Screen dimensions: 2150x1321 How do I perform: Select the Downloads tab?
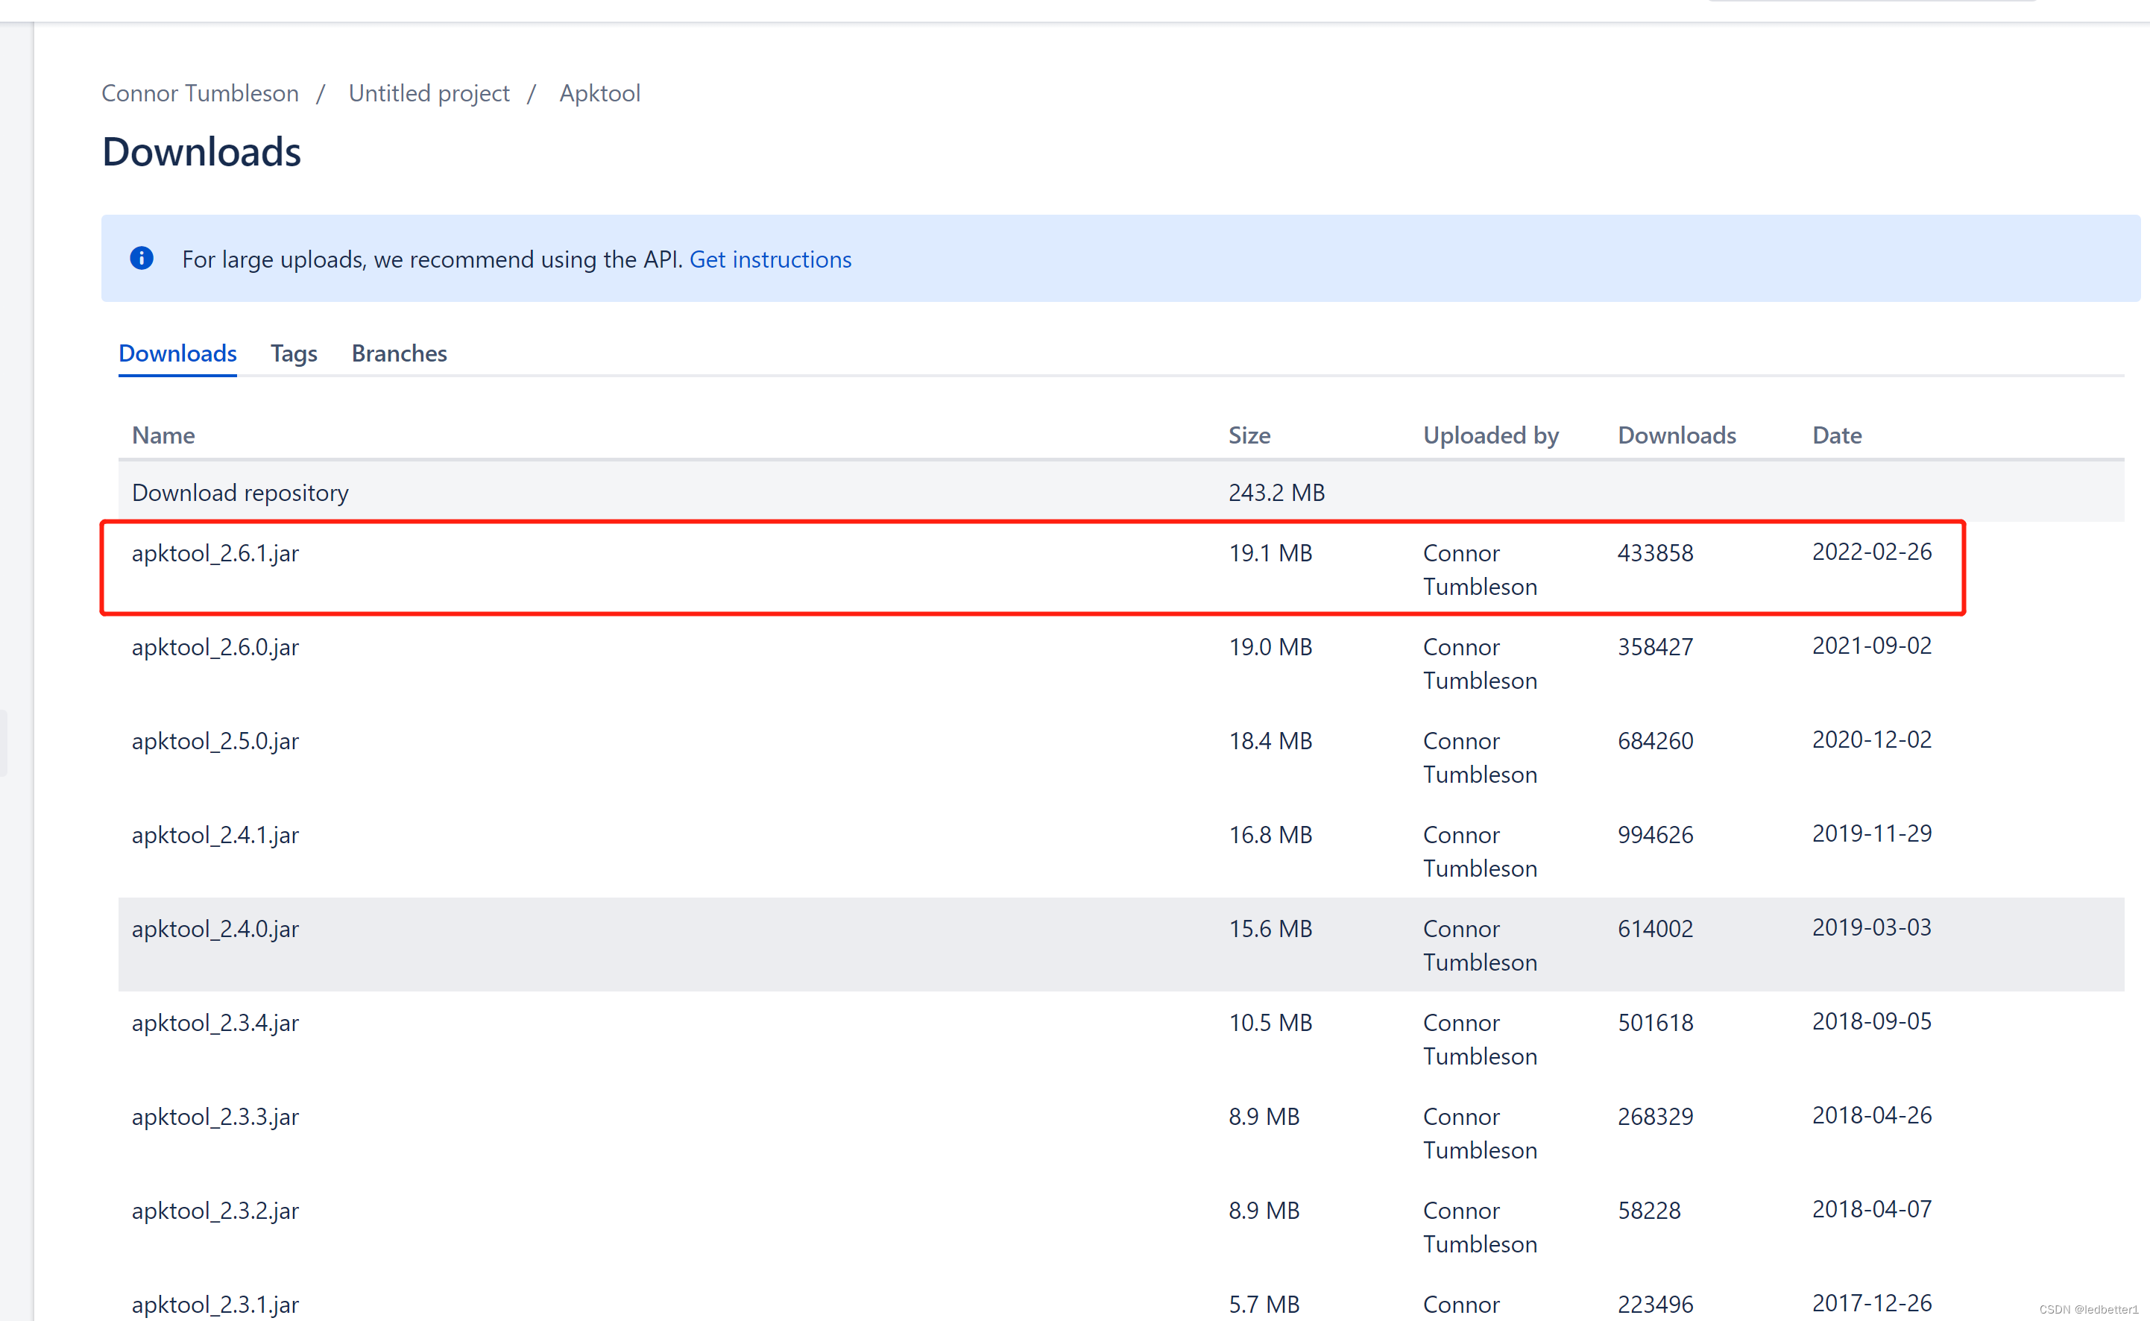click(177, 353)
